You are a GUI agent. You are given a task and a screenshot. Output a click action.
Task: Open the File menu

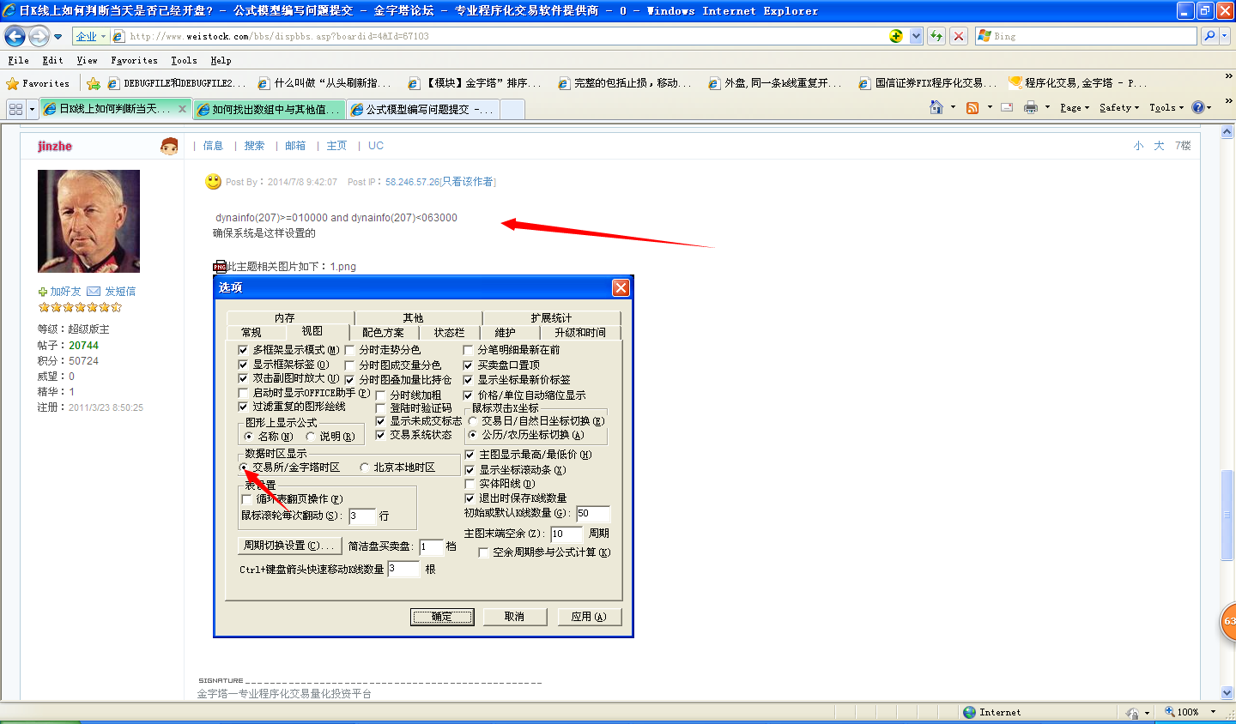tap(18, 60)
